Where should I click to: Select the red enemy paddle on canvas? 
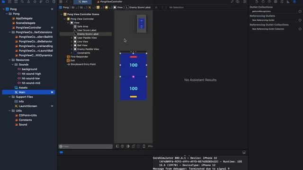point(134,57)
